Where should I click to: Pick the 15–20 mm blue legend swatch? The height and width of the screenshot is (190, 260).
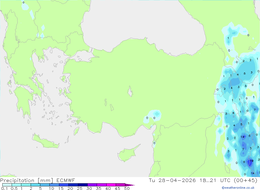pos(64,185)
